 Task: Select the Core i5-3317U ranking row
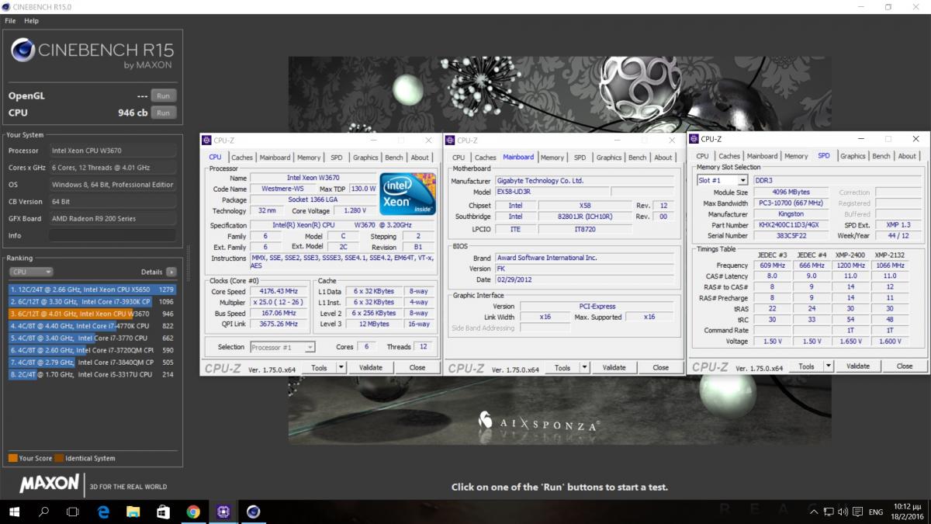pos(92,374)
